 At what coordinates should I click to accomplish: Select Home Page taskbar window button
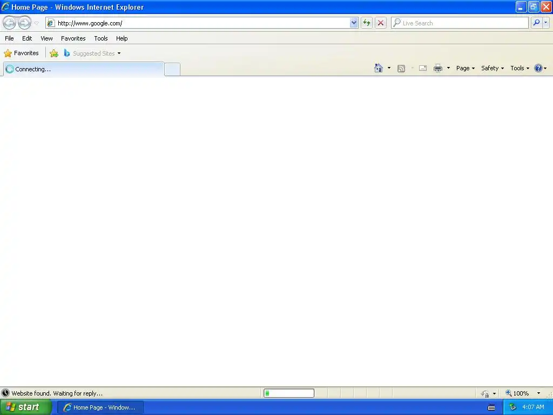click(100, 407)
